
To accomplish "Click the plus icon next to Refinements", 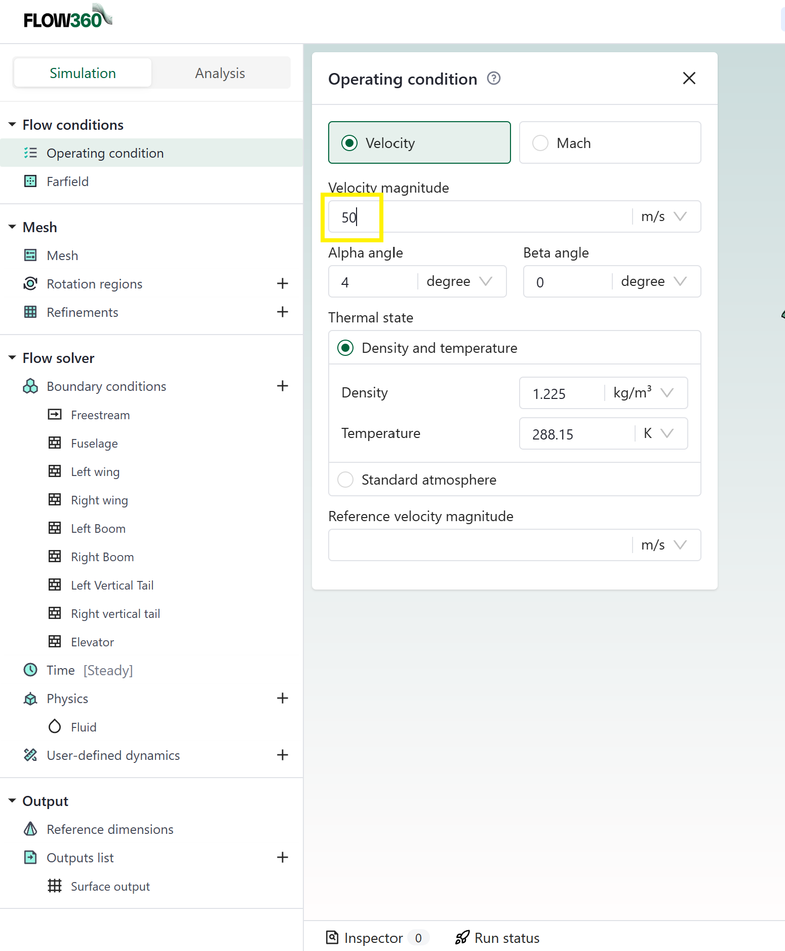I will click(283, 312).
